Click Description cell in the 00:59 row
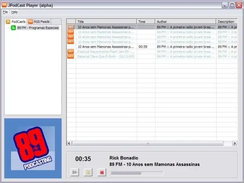This screenshot has height=183, width=244. (227, 47)
